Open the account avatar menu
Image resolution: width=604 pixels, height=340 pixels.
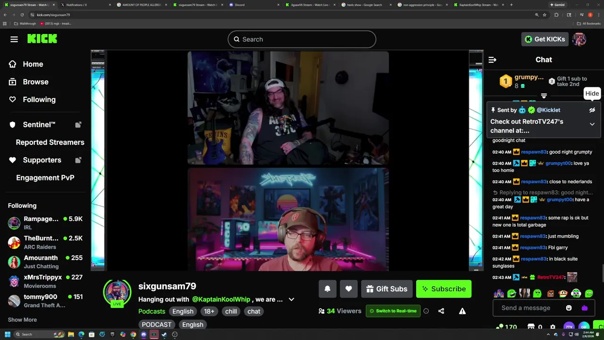click(x=579, y=39)
